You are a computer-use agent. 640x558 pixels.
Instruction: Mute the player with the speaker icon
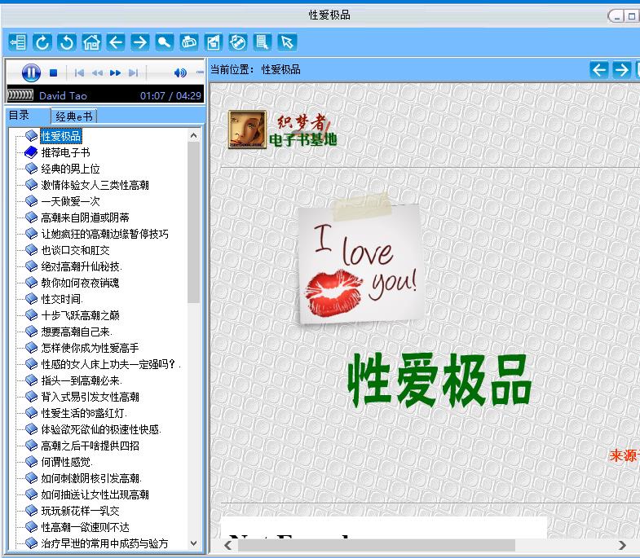pos(180,73)
